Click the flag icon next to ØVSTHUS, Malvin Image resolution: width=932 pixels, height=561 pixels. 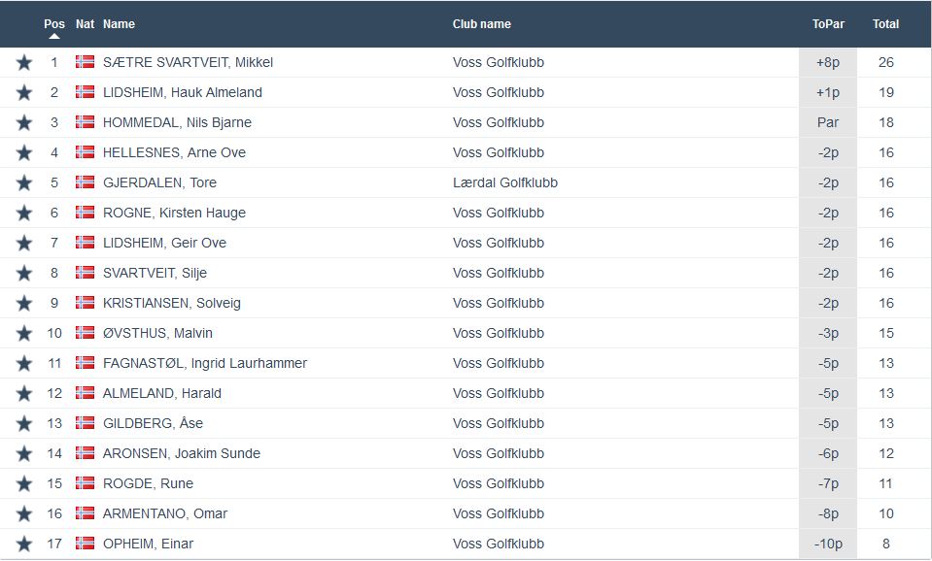86,332
